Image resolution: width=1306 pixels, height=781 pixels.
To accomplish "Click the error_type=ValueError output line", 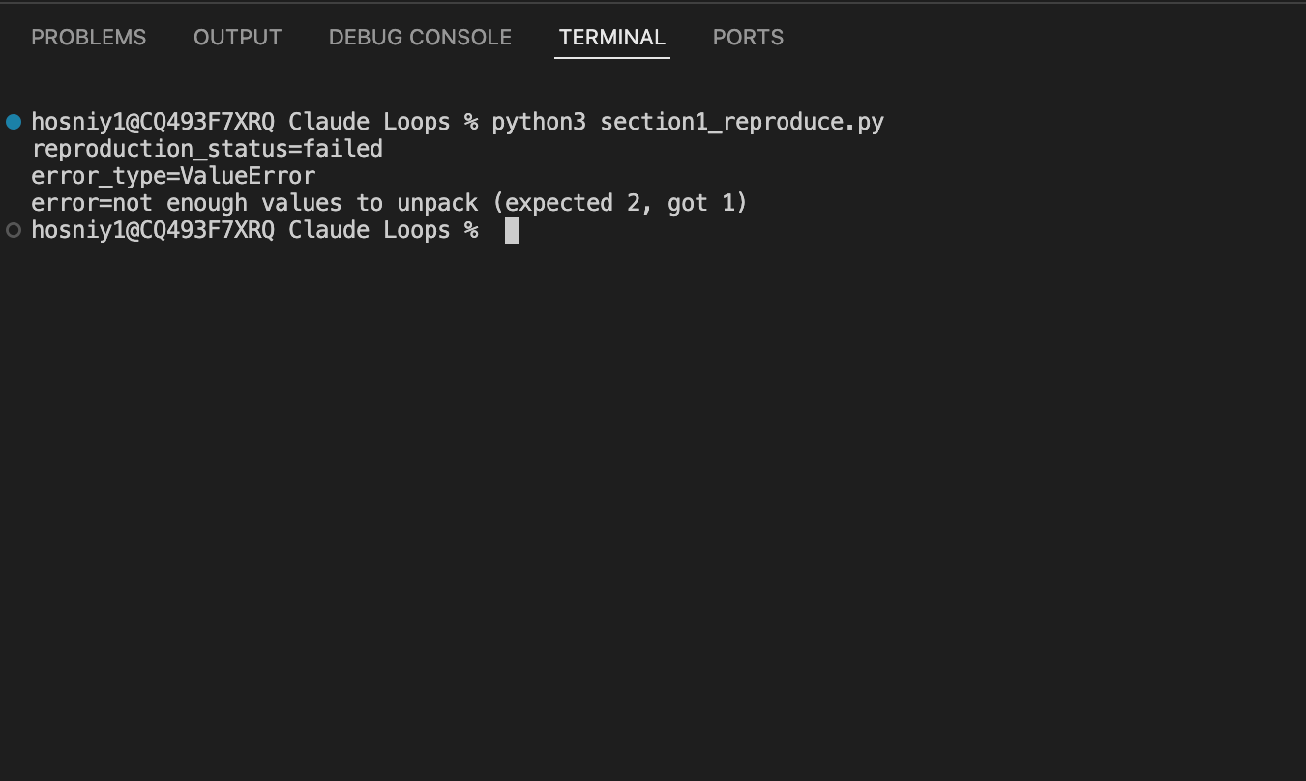I will pyautogui.click(x=173, y=176).
